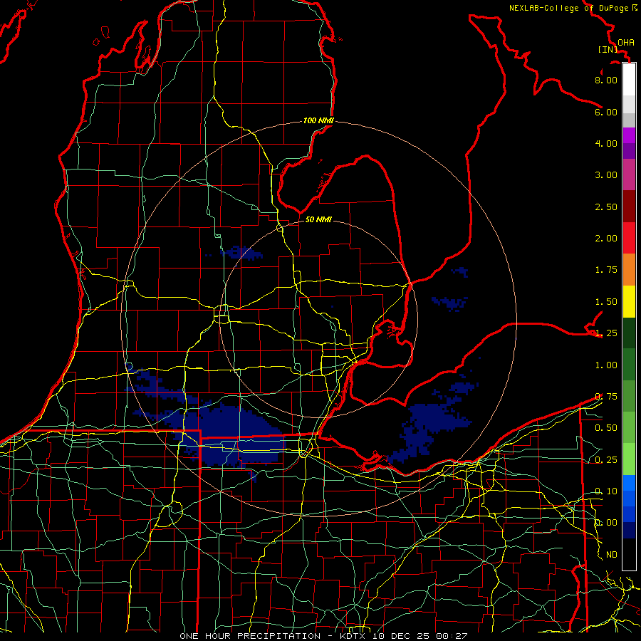This screenshot has height=641, width=641.
Task: Select the 2.50 legend value
Action: 606,207
